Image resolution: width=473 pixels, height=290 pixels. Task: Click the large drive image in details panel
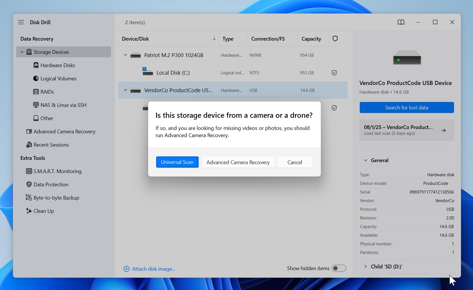(x=407, y=57)
